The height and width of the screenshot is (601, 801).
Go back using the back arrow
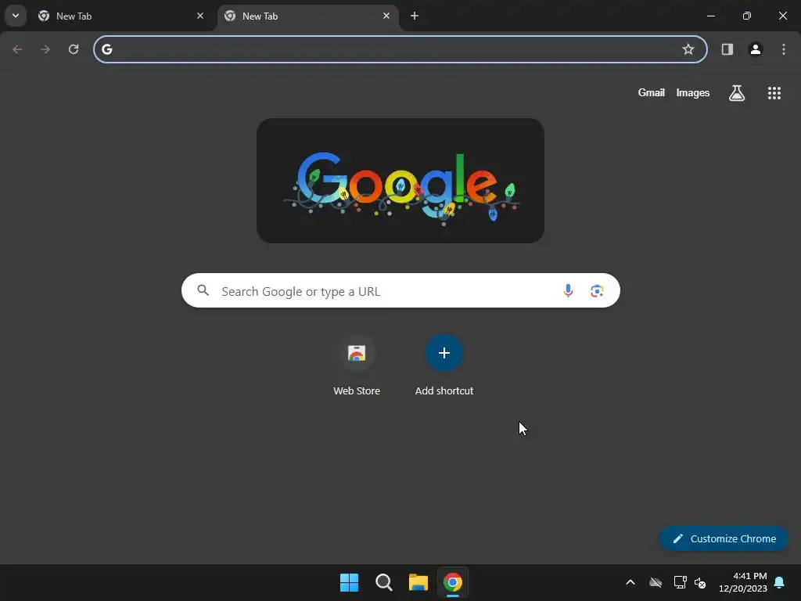17,49
